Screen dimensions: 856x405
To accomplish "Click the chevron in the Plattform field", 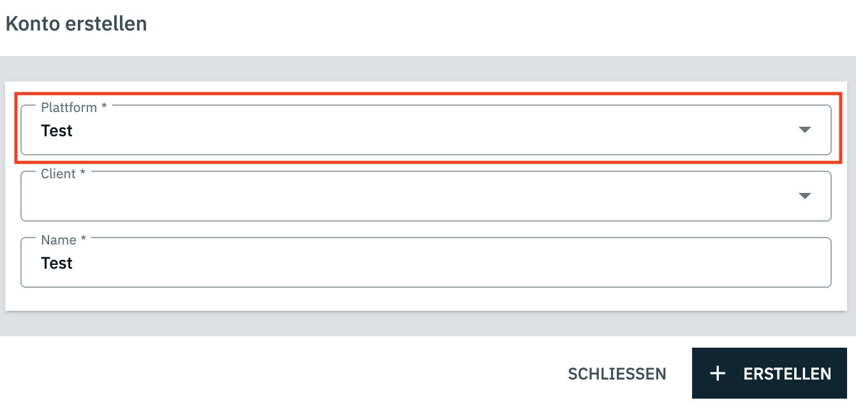I will click(x=804, y=130).
